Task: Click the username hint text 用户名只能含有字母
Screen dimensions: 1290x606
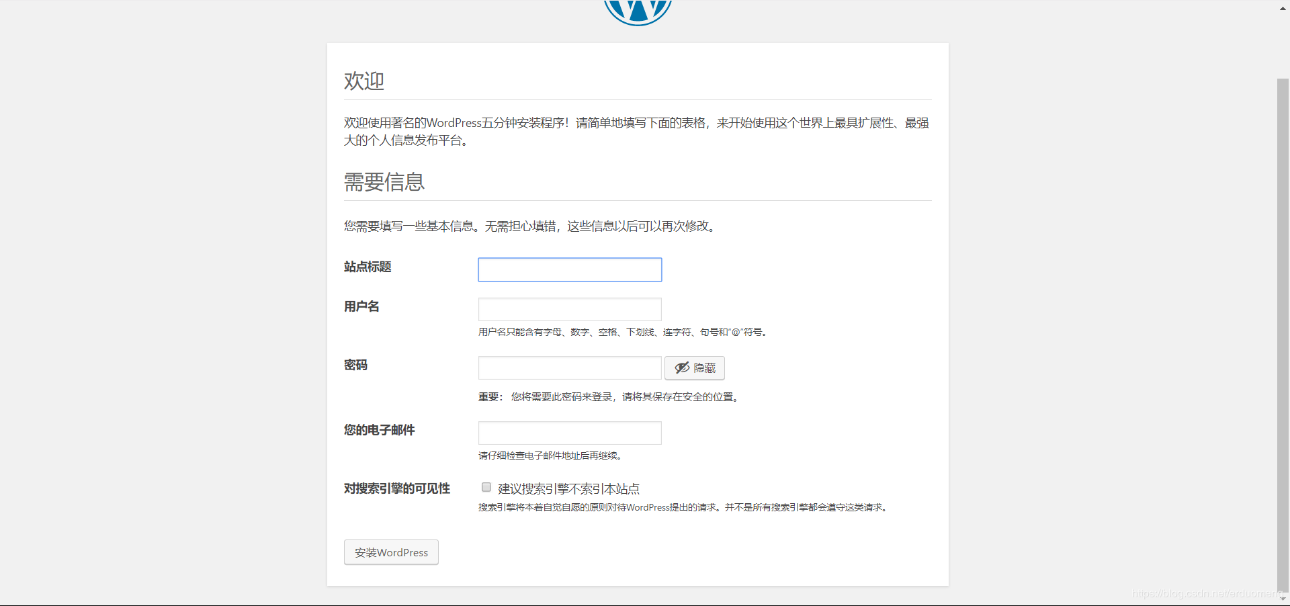Action: click(x=623, y=332)
